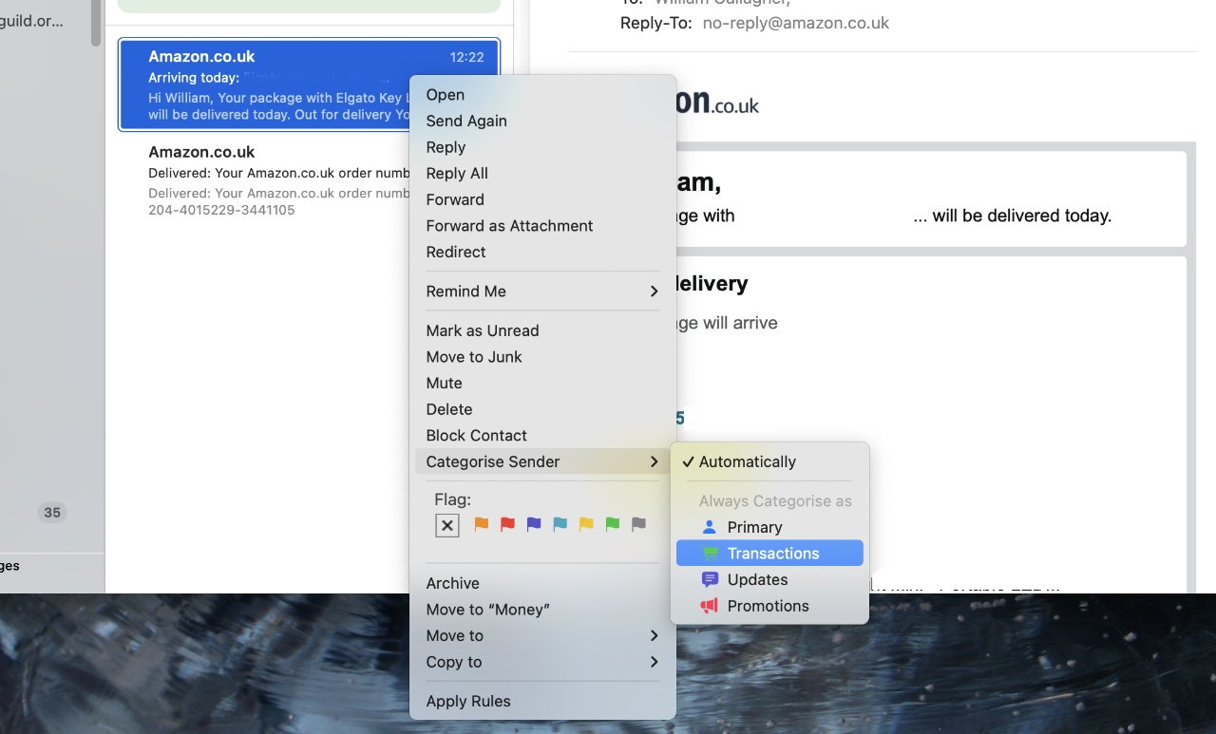
Task: Apply the blue flag
Action: [x=560, y=524]
